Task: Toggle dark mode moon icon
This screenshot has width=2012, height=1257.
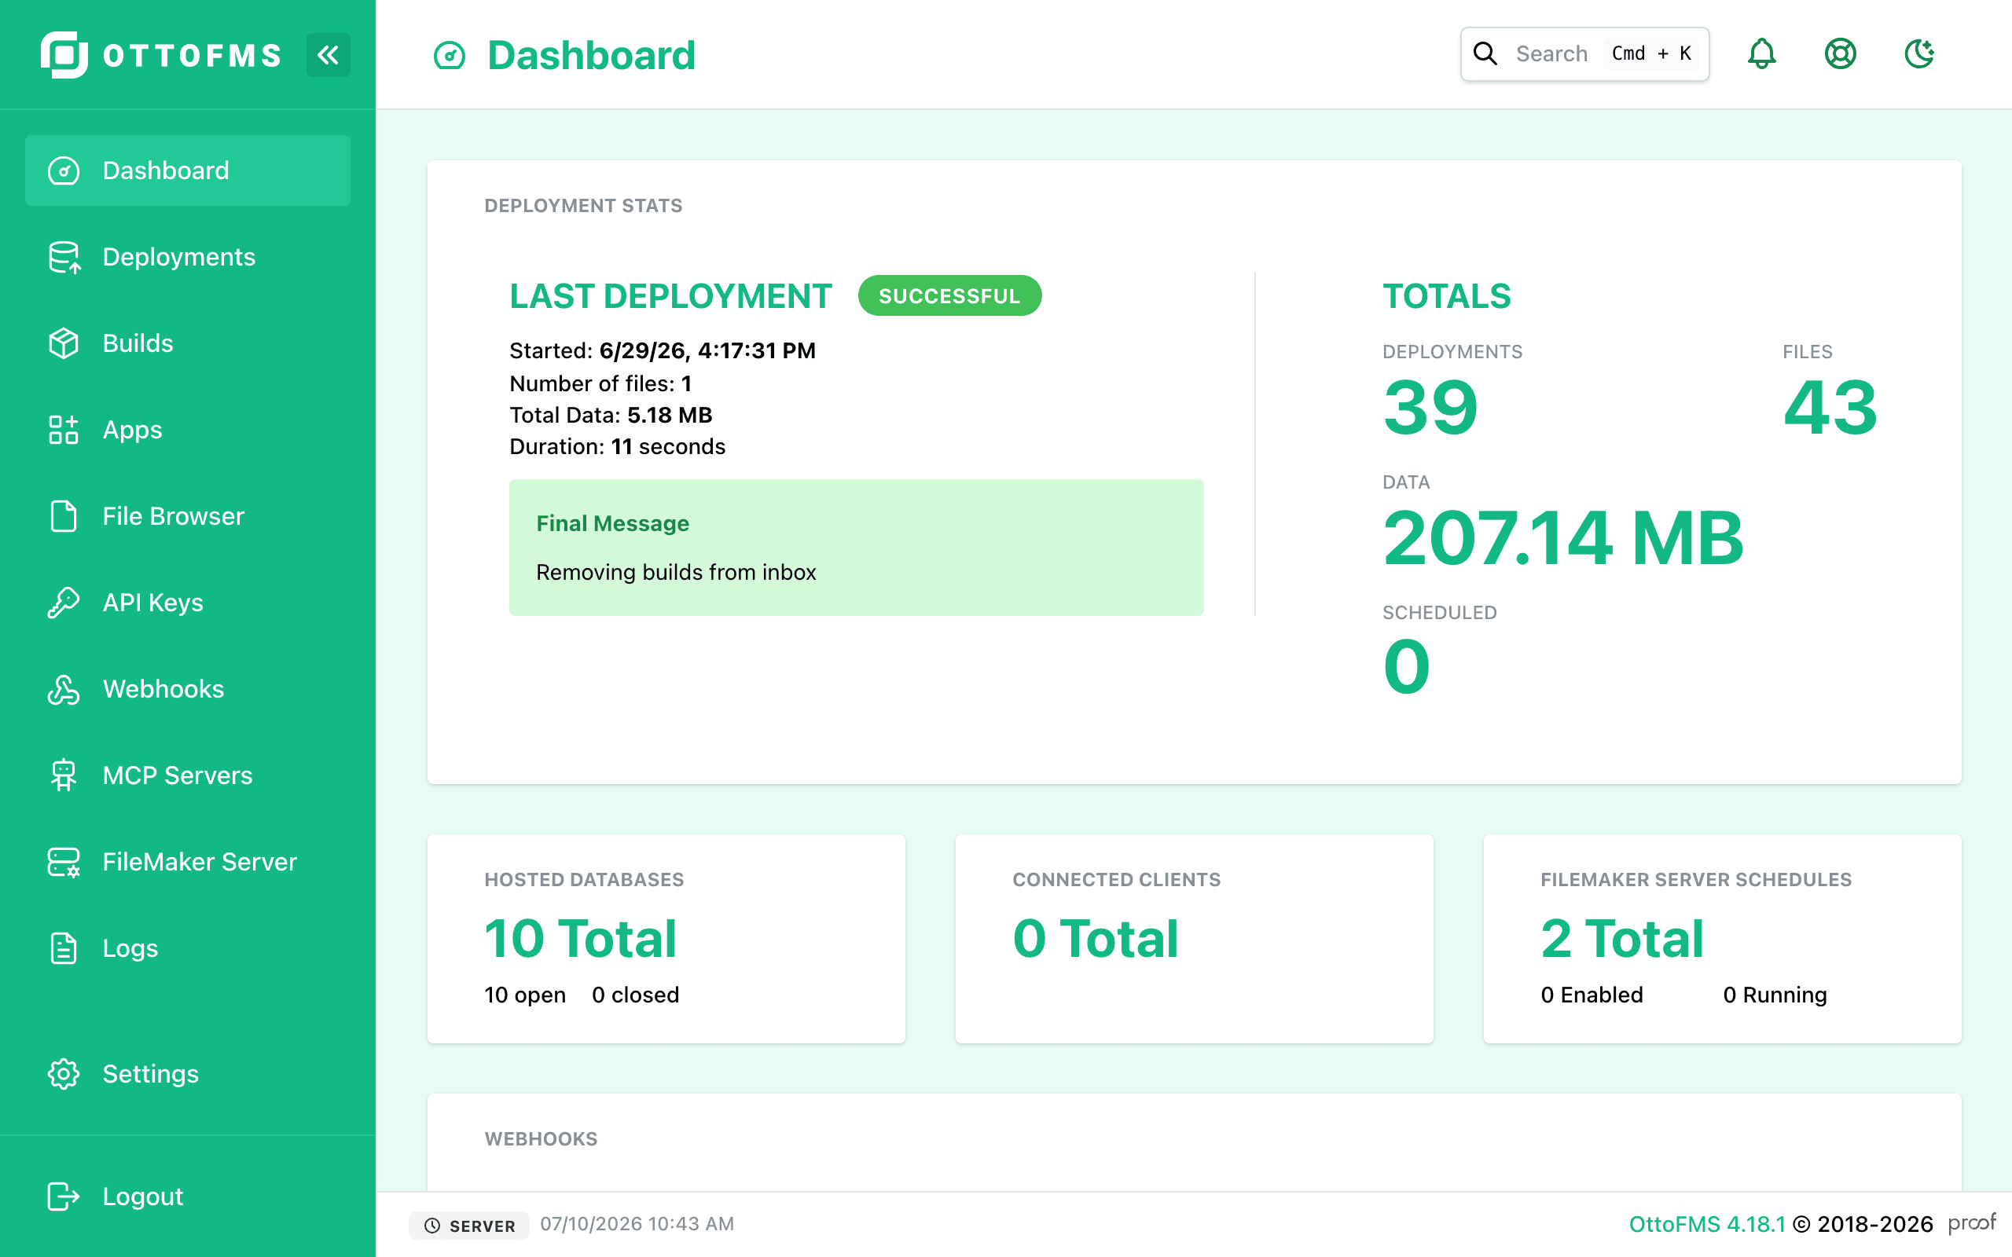Action: tap(1919, 54)
